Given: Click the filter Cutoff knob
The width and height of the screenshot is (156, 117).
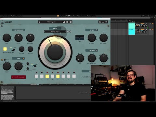Looking at the screenshot, I should click(x=92, y=38).
